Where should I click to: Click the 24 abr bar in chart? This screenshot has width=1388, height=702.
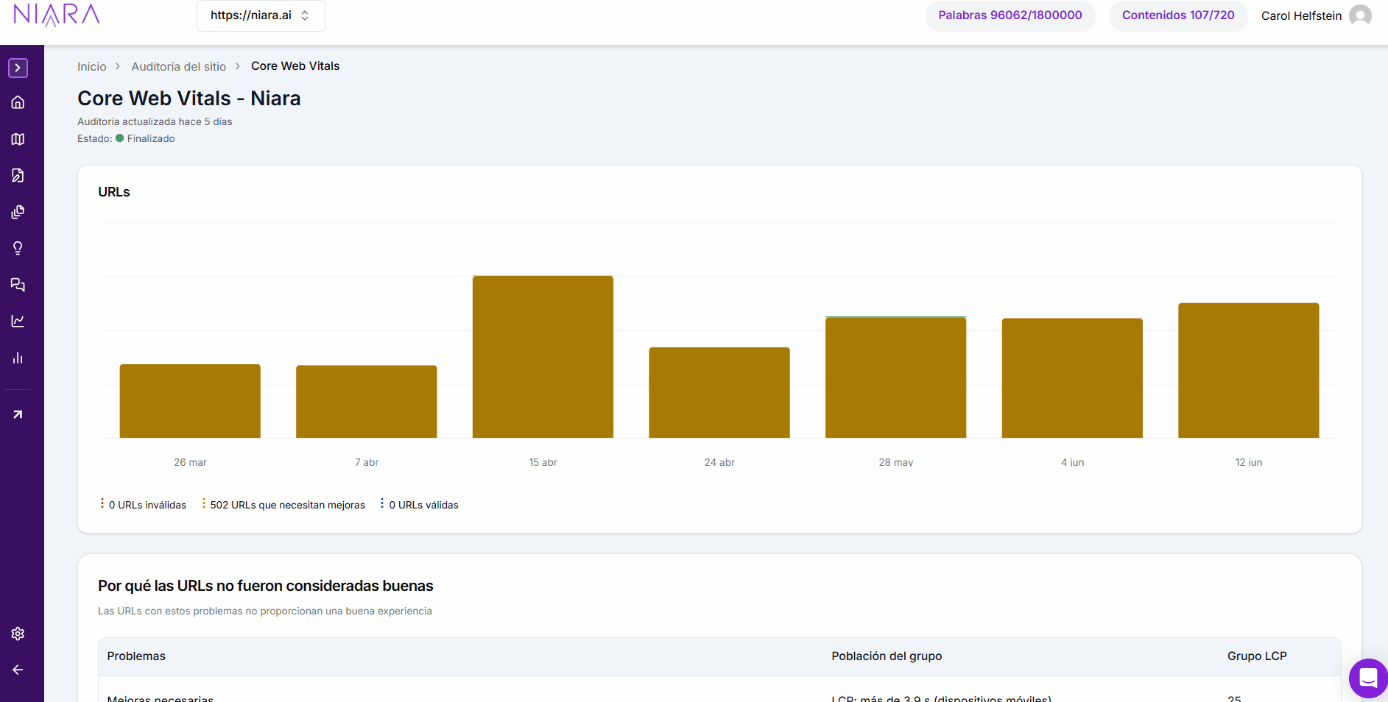click(x=719, y=393)
